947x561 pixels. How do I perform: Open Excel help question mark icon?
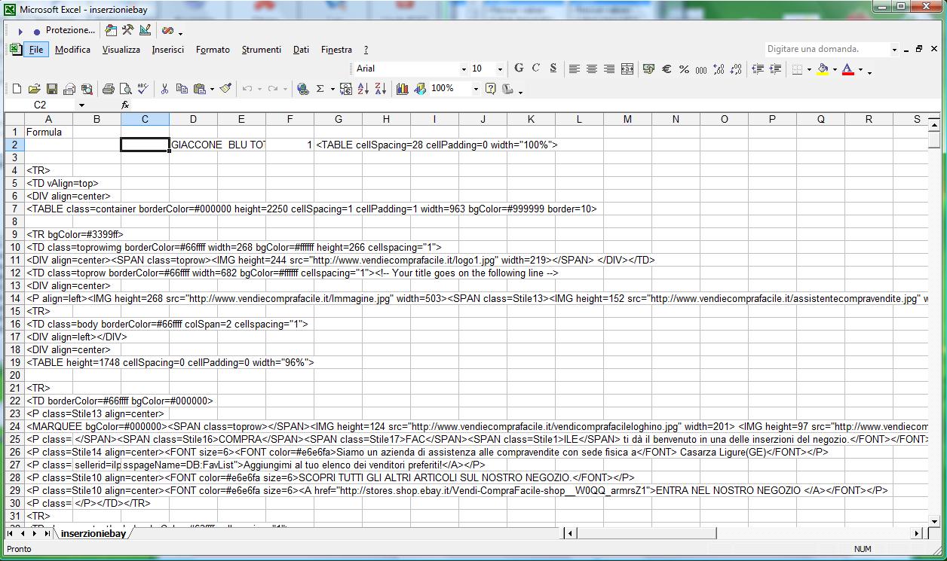pos(490,89)
